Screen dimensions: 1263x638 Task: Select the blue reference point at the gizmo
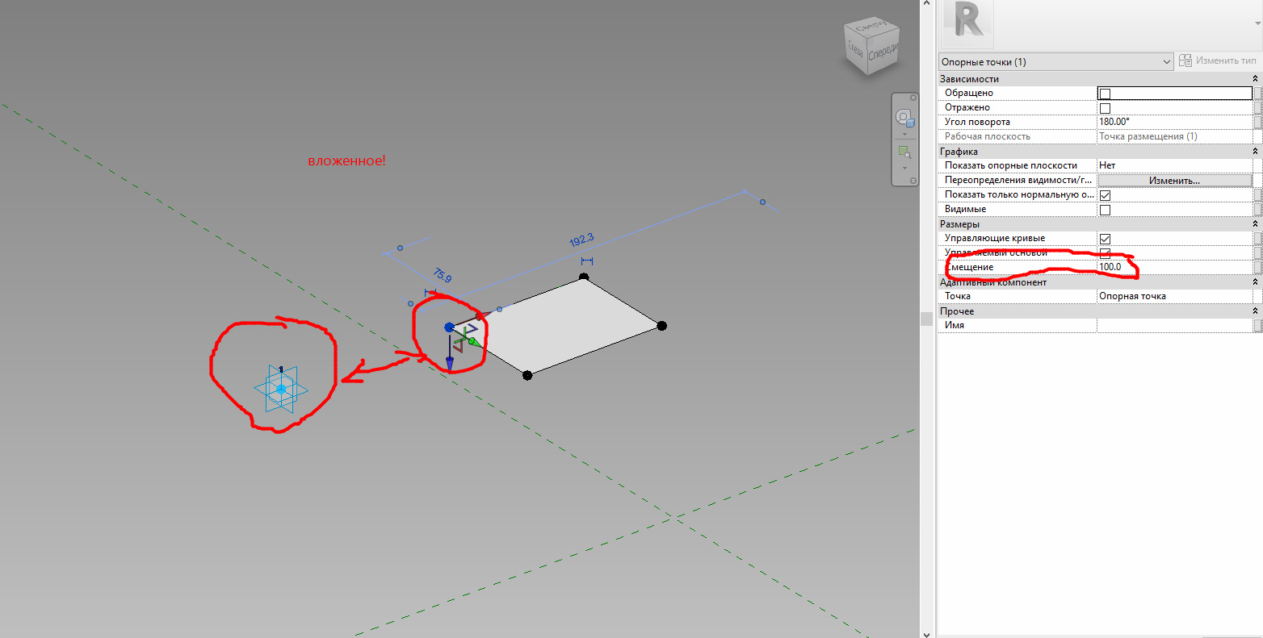tap(449, 327)
